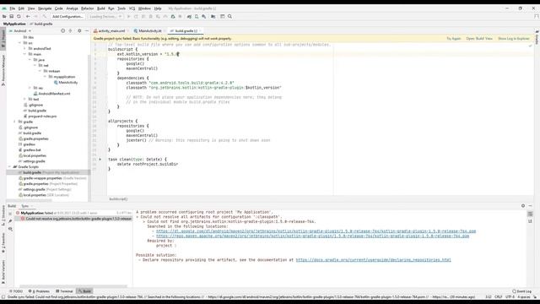Image resolution: width=540 pixels, height=304 pixels.
Task: Click the Back navigation arrow
Action: click(x=28, y=16)
